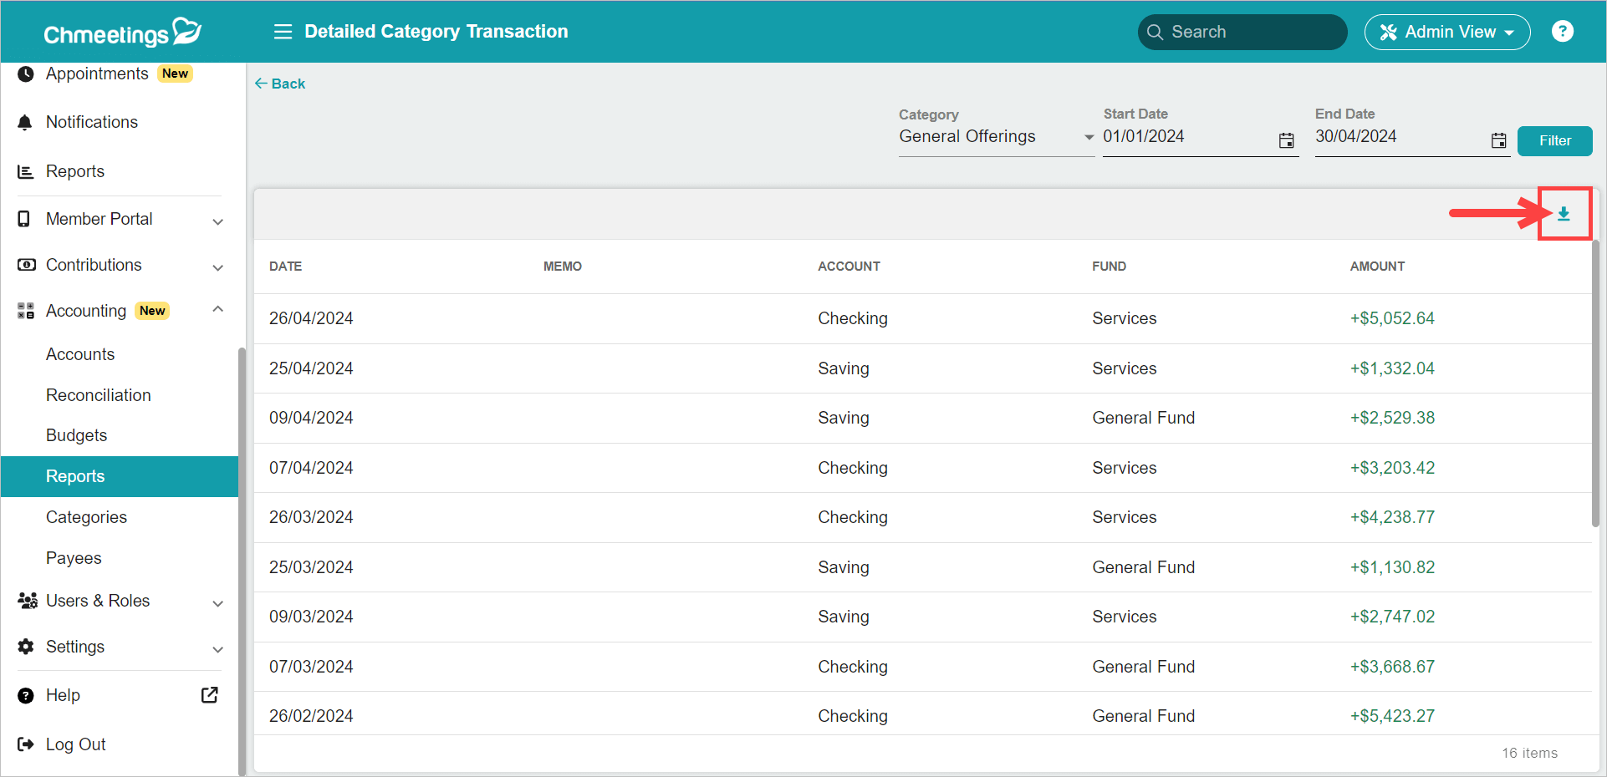Open the Admin View dropdown
The image size is (1607, 777).
pos(1447,32)
